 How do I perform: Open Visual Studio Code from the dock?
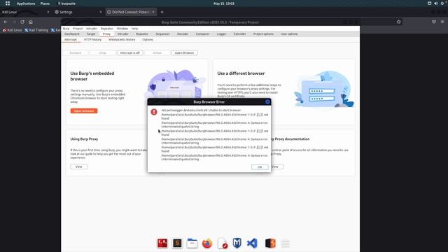252,243
